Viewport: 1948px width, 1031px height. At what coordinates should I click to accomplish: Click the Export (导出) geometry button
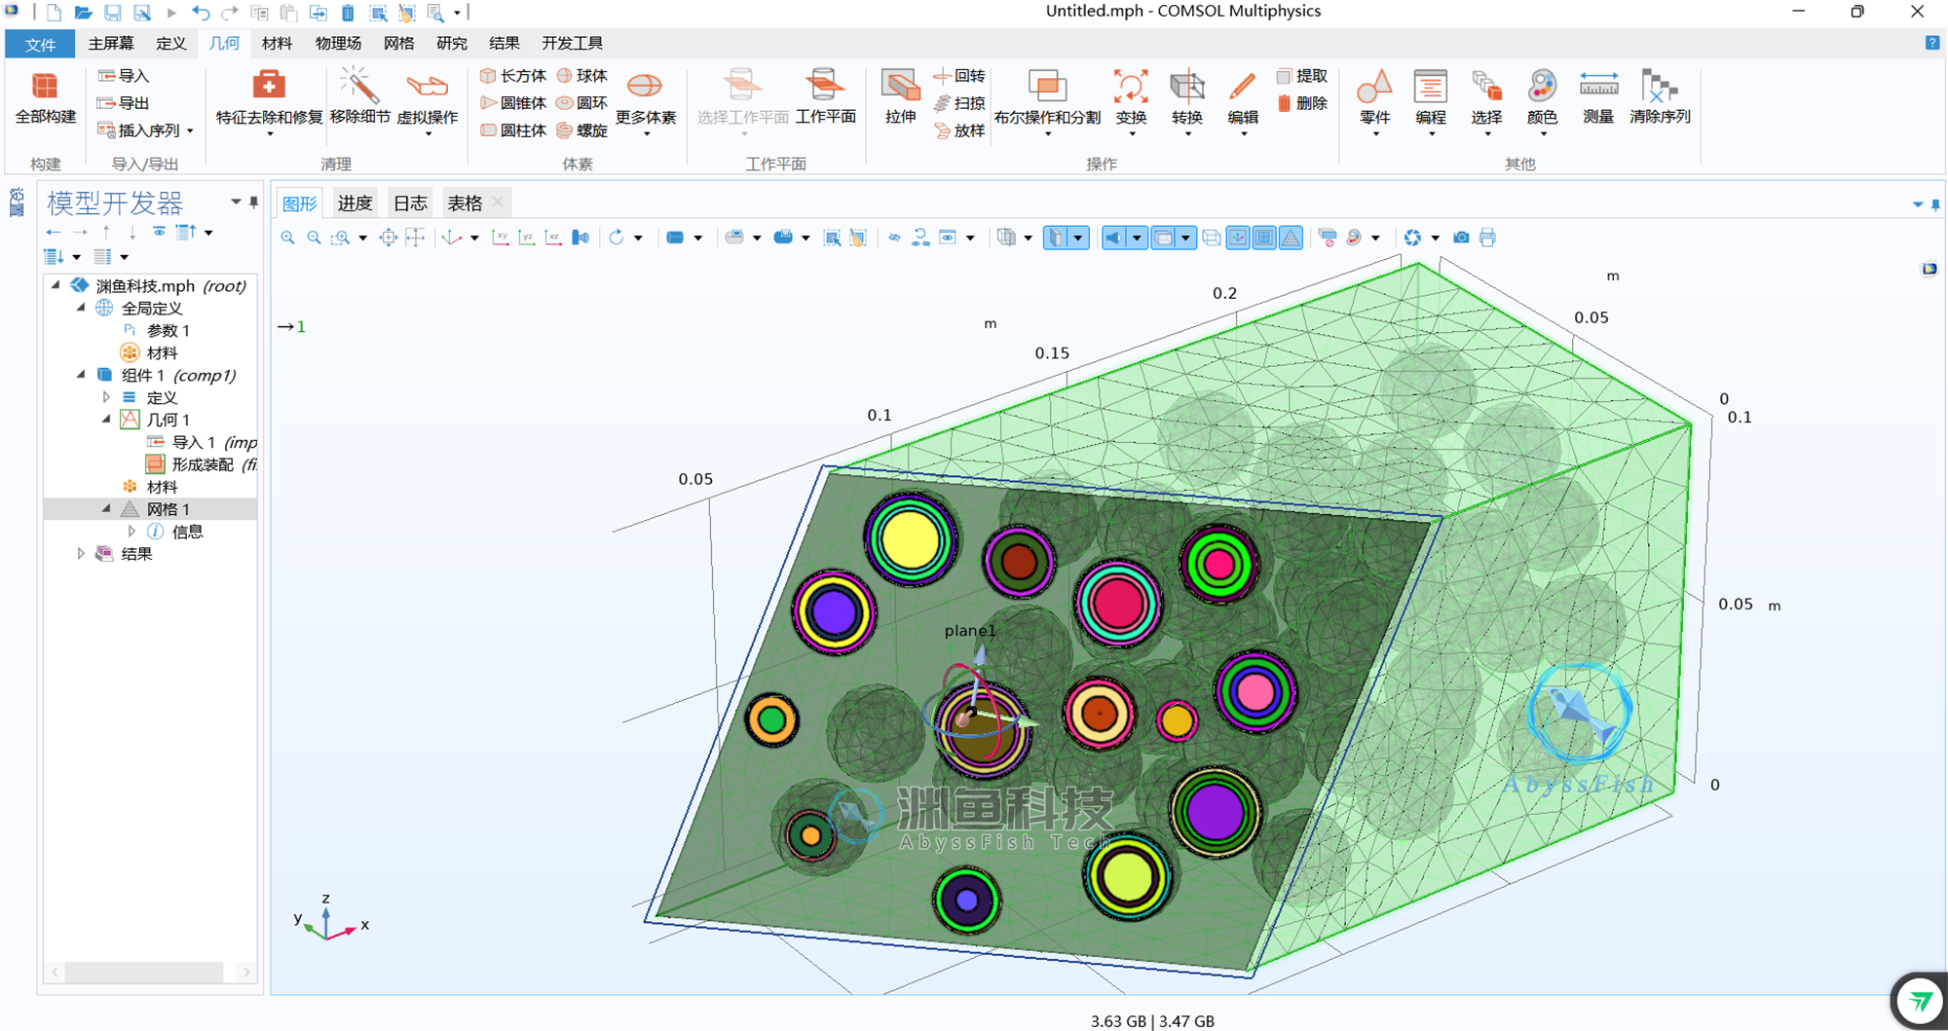(x=124, y=103)
